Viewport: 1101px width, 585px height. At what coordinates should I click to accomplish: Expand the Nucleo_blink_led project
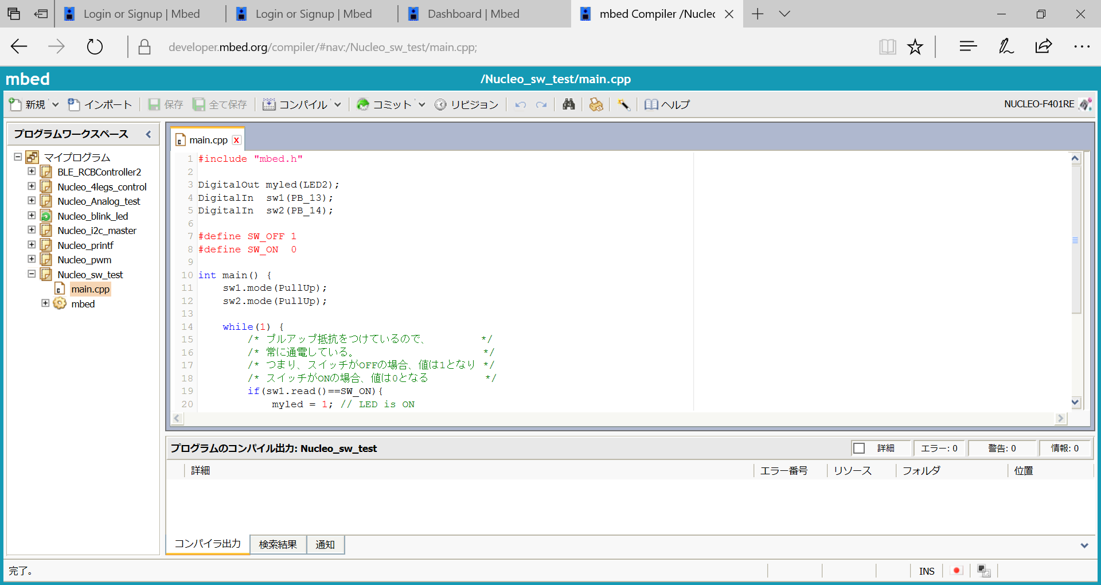(32, 215)
